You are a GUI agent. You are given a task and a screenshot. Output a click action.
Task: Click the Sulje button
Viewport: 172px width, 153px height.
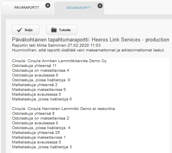(26, 30)
